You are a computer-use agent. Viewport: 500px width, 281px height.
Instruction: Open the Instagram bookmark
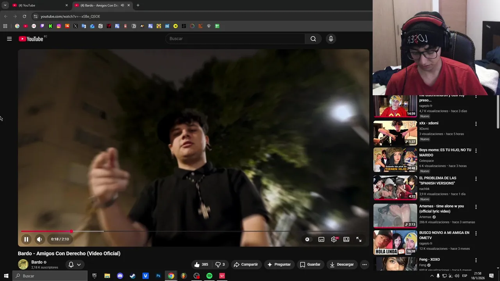(59, 26)
